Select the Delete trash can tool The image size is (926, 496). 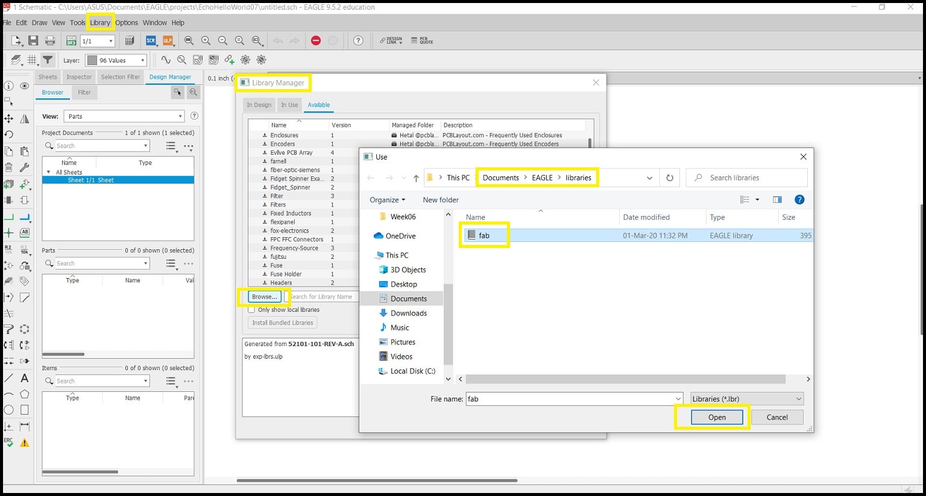(9, 167)
